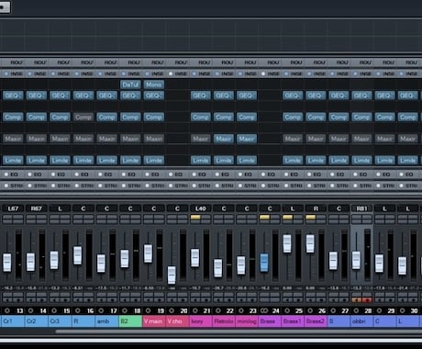Toggle EQ bypass on the Cr2 channel
Viewport: 422px width, 349px height.
pyautogui.click(x=29, y=174)
